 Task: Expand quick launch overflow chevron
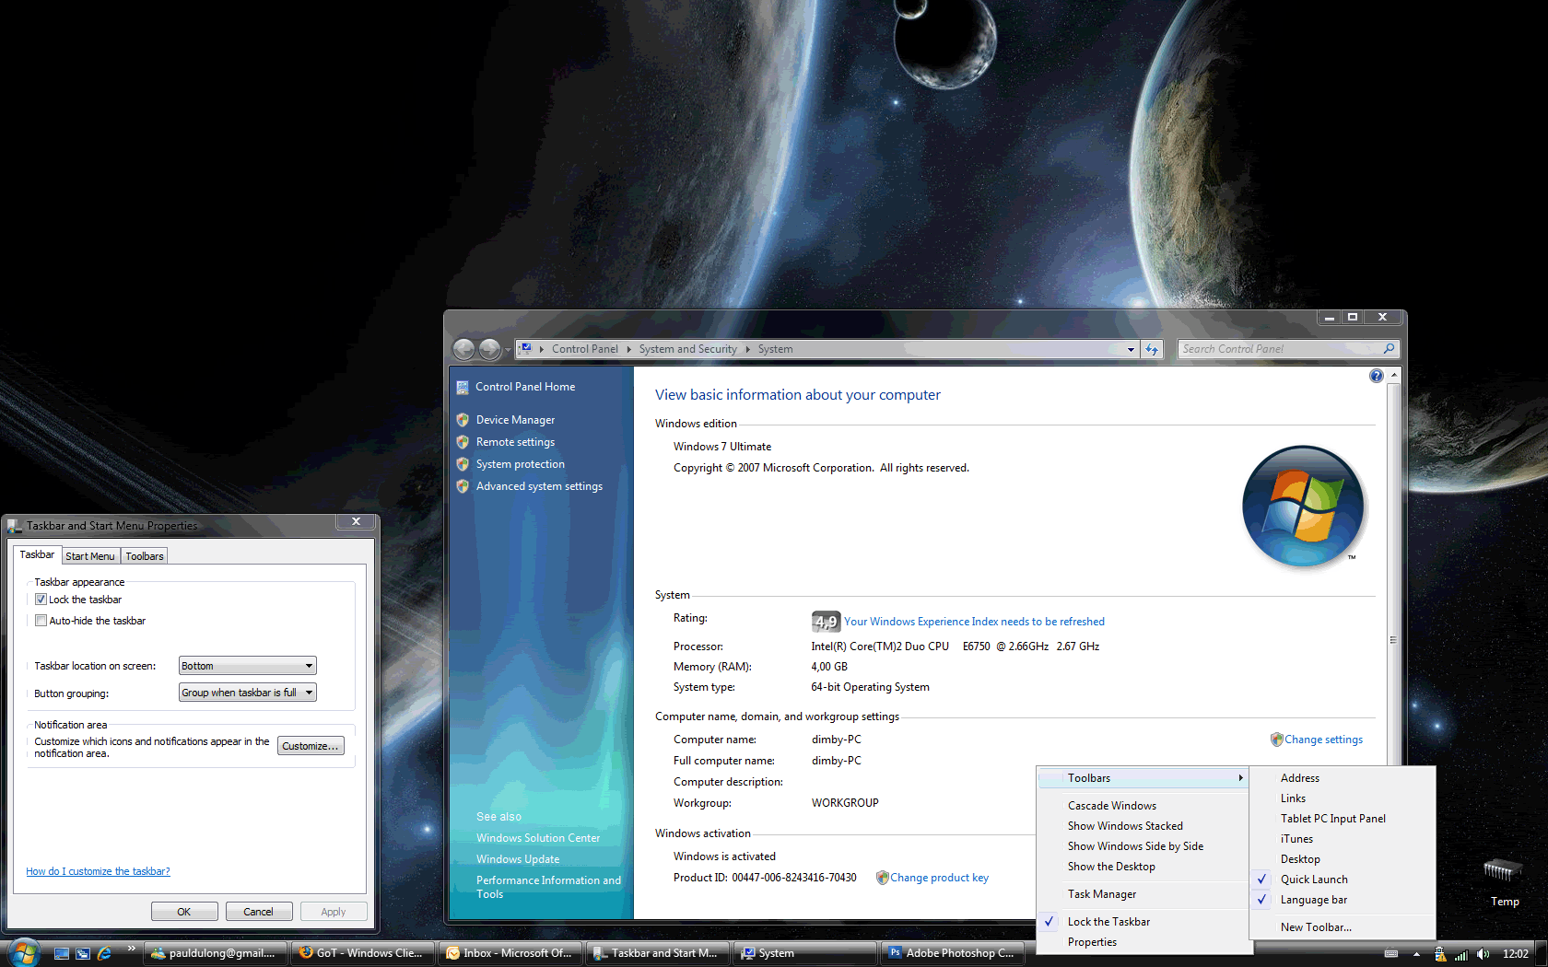(x=131, y=948)
